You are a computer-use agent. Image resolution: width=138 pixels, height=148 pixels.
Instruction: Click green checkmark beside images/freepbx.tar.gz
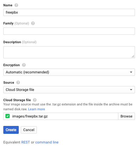(x=8, y=116)
